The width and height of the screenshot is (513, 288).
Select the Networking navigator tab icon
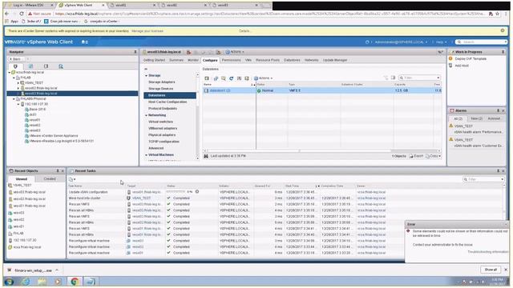point(61,66)
